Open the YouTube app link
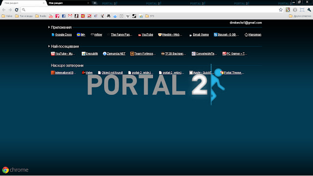 [146, 35]
